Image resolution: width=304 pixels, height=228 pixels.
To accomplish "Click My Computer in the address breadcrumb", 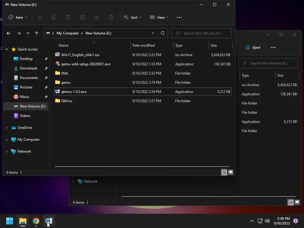I will tap(68, 33).
